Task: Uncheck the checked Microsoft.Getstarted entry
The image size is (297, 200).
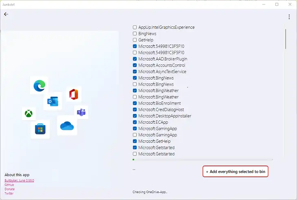Action: point(135,148)
